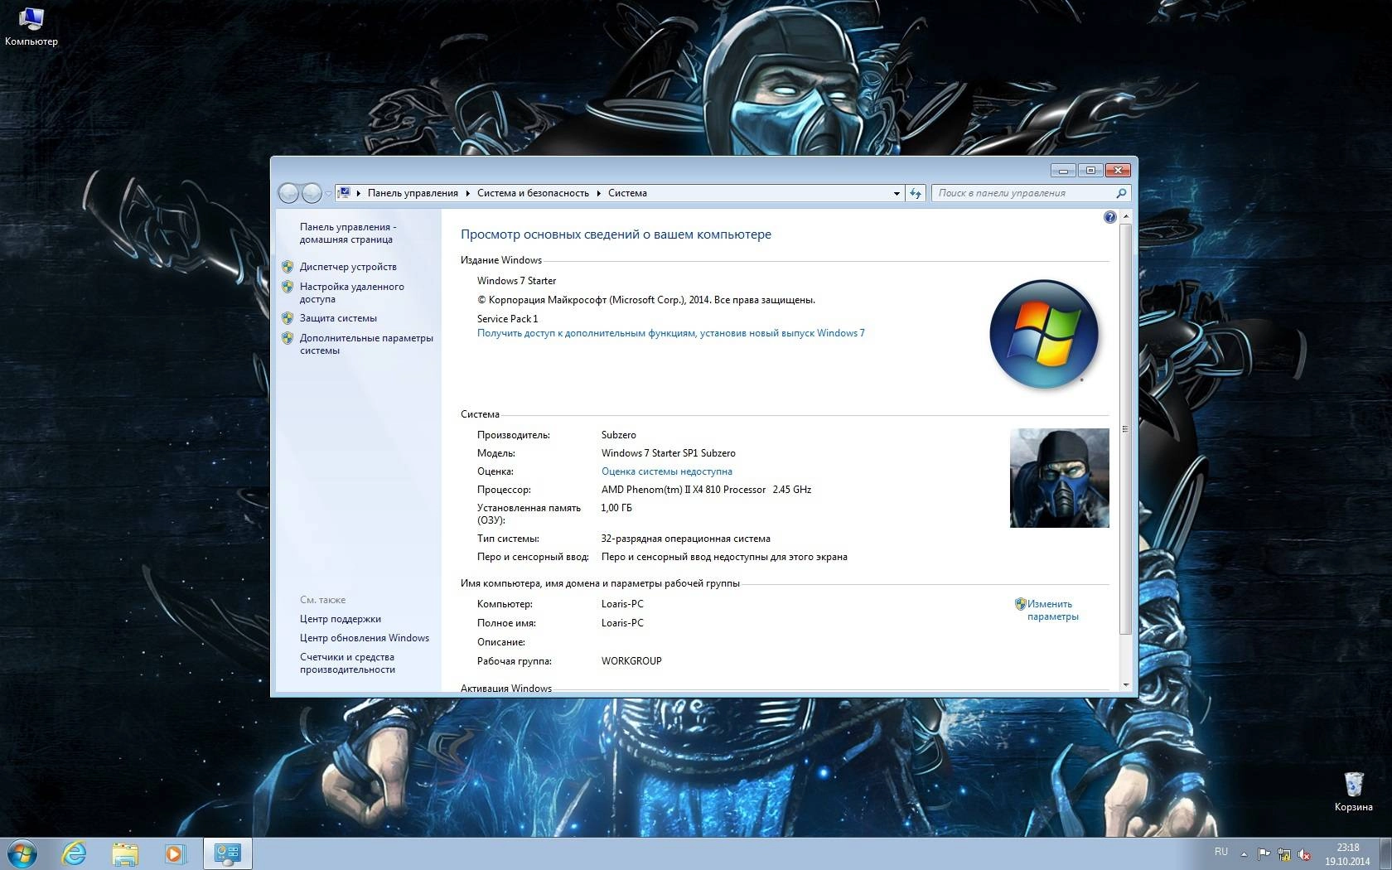The height and width of the screenshot is (870, 1392).
Task: Click the 'Активация Windows' section heading
Action: (x=506, y=688)
